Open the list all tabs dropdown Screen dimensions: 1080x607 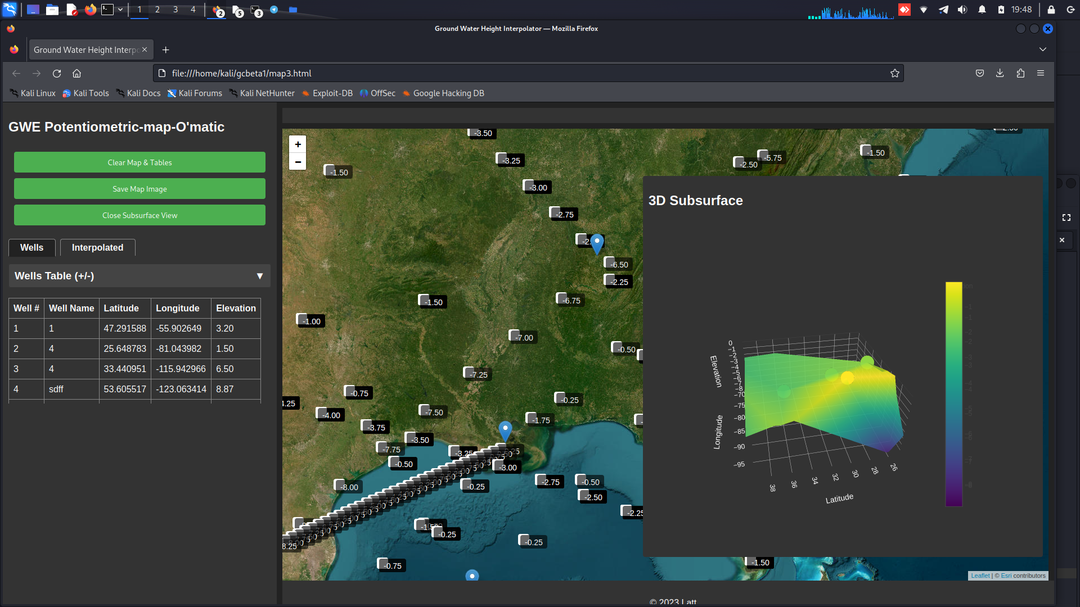click(x=1042, y=49)
